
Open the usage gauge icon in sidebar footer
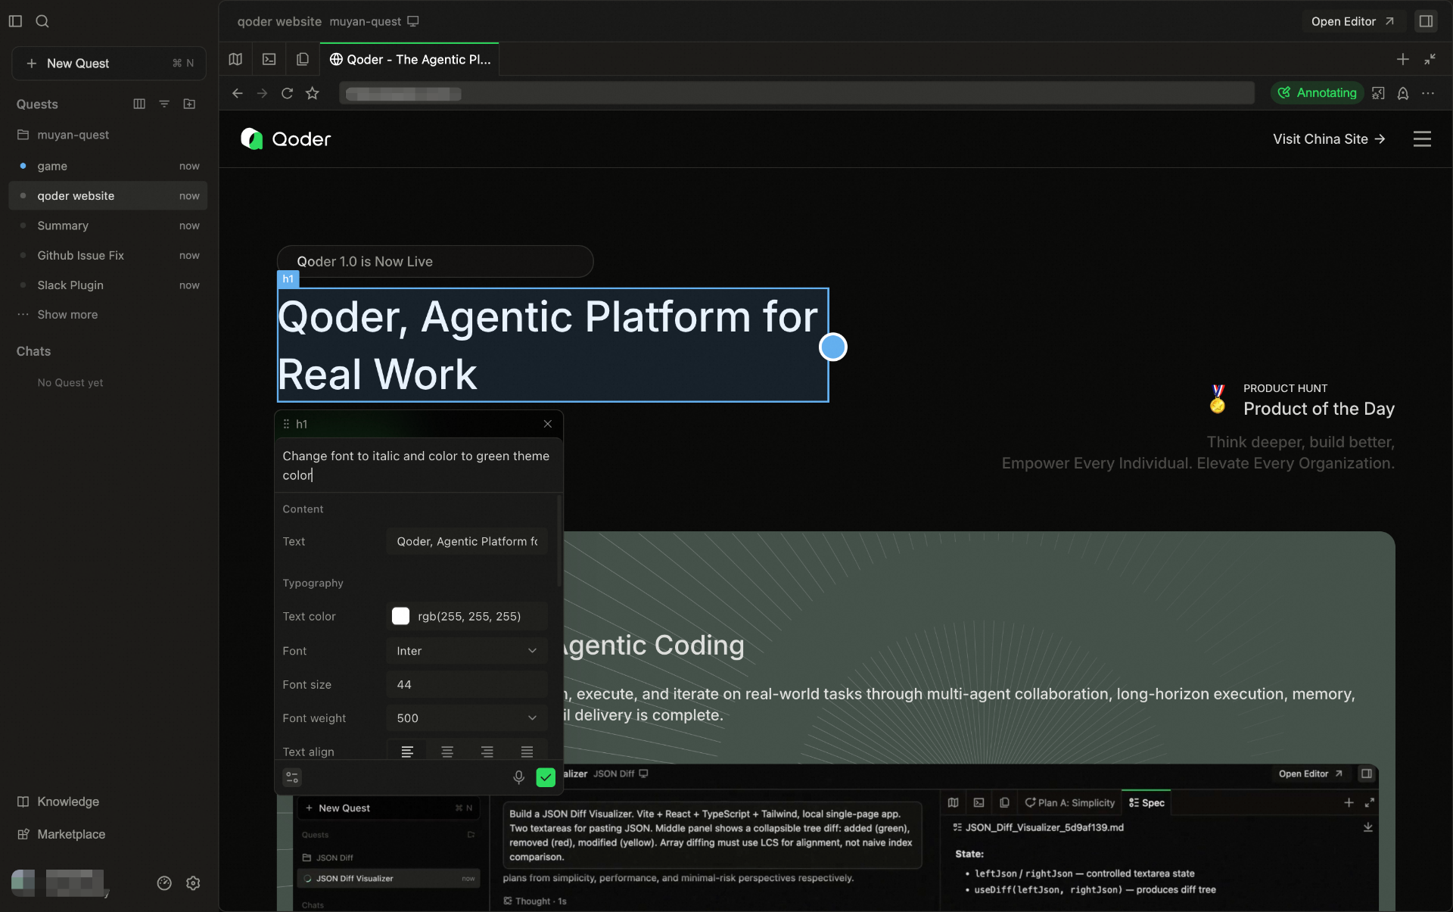164,883
